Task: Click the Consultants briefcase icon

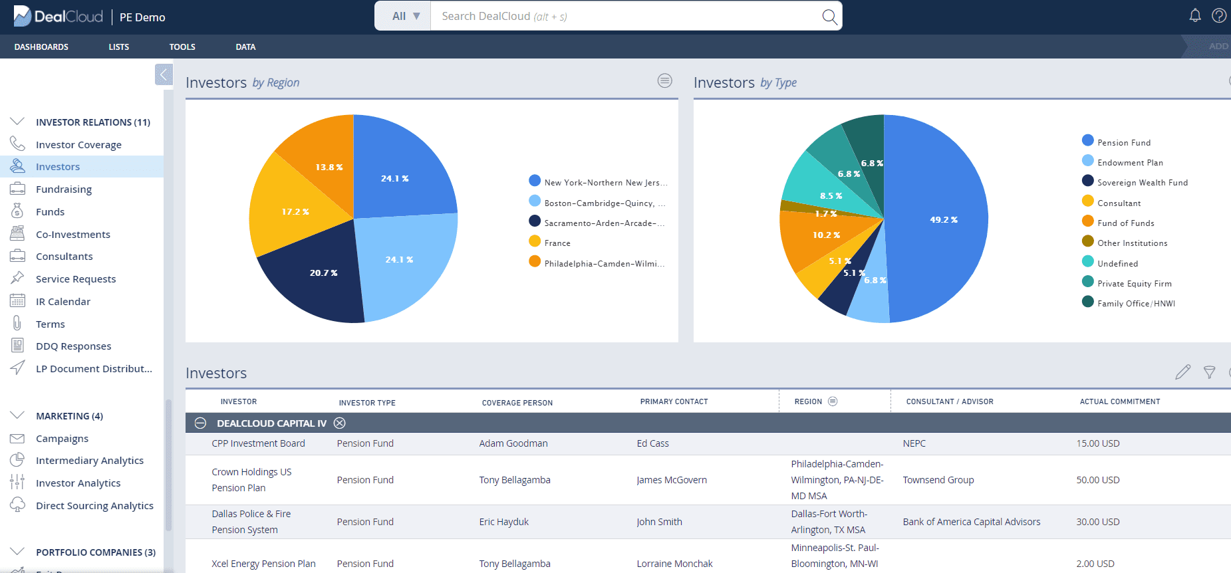Action: tap(17, 256)
